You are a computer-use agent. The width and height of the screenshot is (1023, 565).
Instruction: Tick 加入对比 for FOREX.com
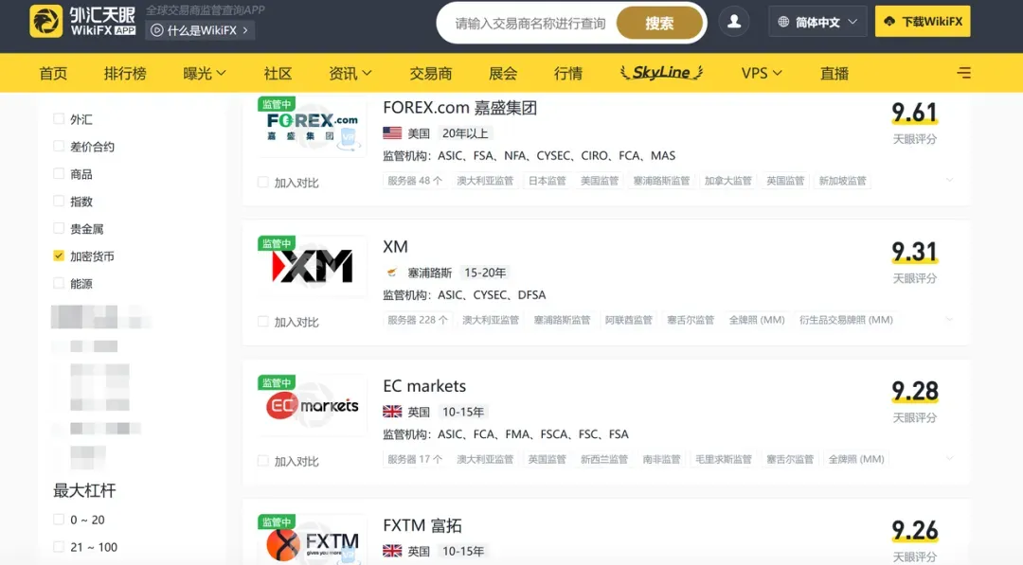(263, 183)
